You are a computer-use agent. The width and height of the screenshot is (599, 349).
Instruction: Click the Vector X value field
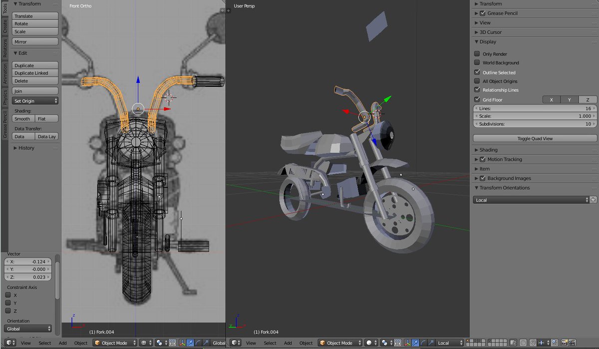(28, 262)
